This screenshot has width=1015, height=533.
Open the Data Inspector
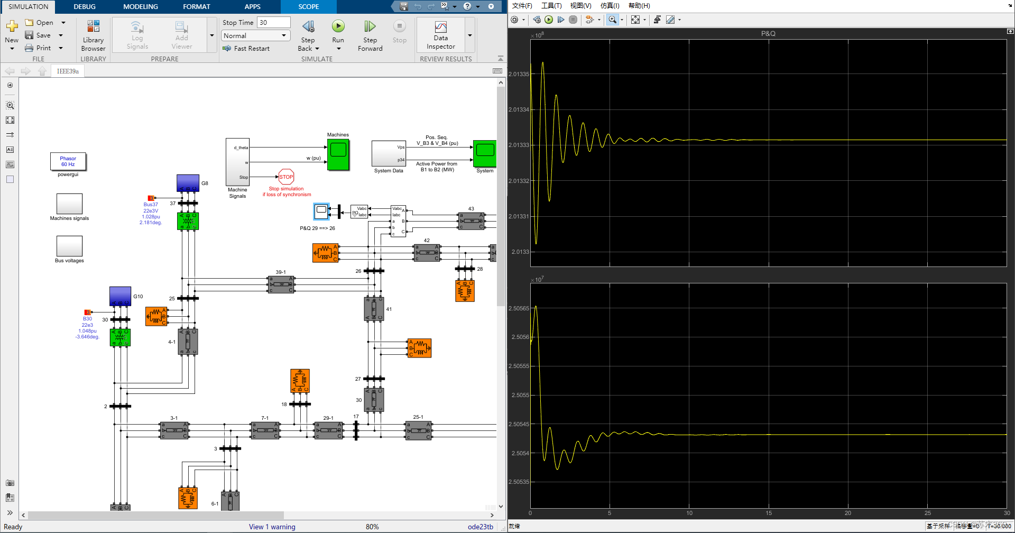click(441, 35)
